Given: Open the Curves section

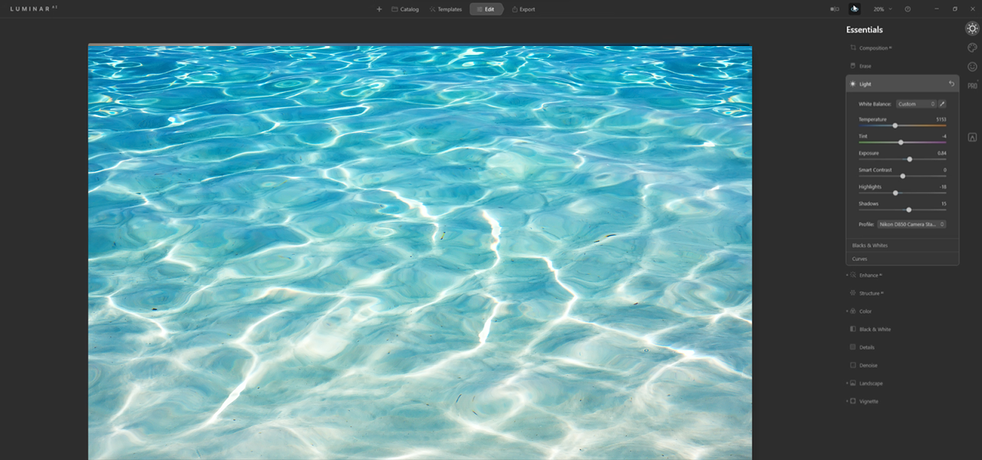Looking at the screenshot, I should 859,258.
